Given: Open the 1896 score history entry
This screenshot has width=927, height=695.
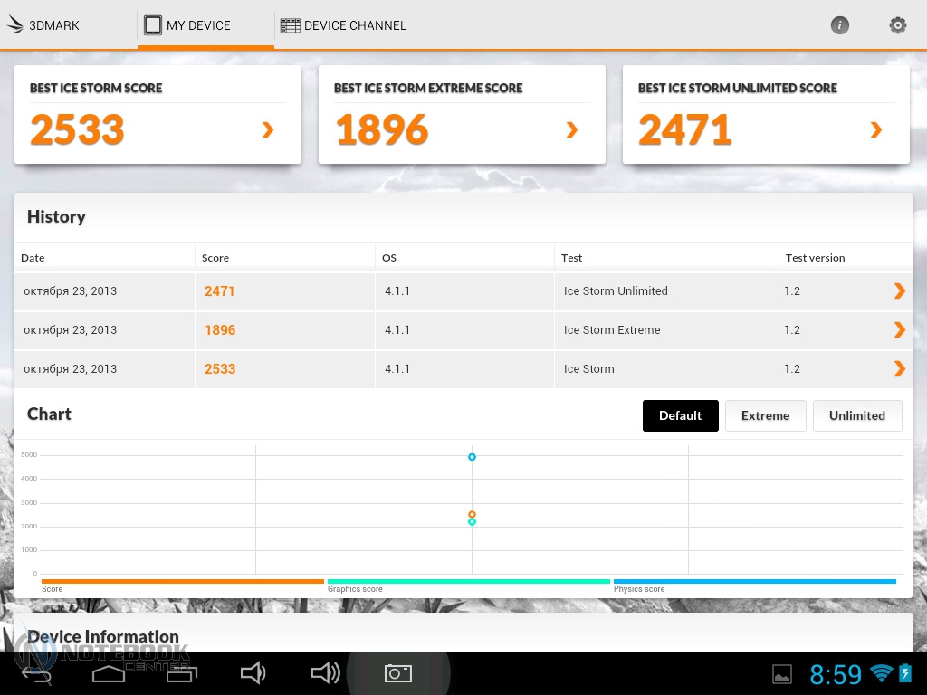Looking at the screenshot, I should [x=220, y=330].
